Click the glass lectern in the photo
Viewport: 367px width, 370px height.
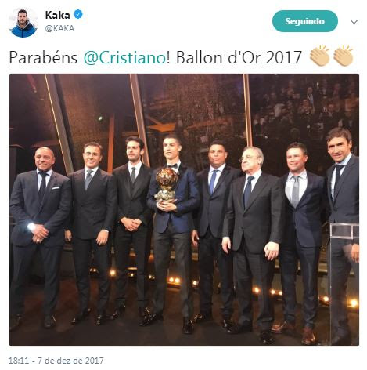click(344, 284)
